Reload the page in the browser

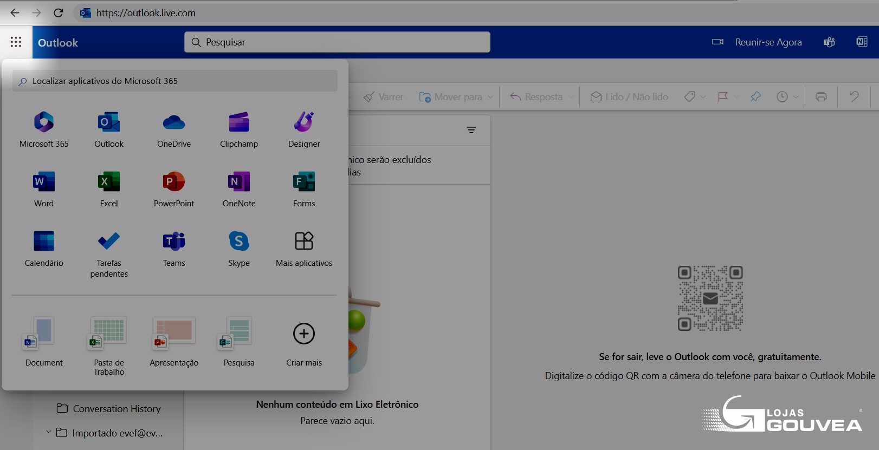(59, 12)
